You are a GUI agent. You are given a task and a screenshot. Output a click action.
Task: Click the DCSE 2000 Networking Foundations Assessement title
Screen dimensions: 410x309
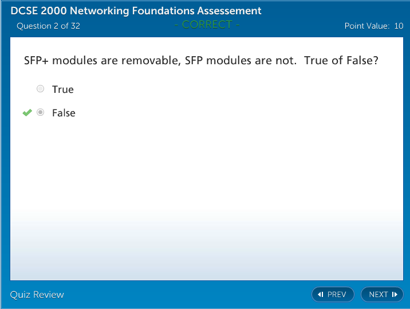coord(136,11)
